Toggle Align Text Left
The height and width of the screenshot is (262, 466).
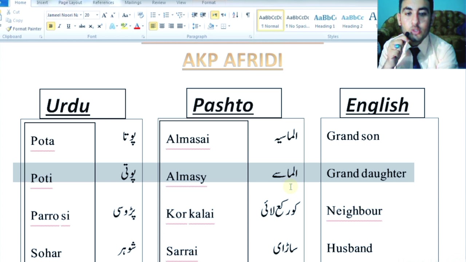(x=153, y=26)
